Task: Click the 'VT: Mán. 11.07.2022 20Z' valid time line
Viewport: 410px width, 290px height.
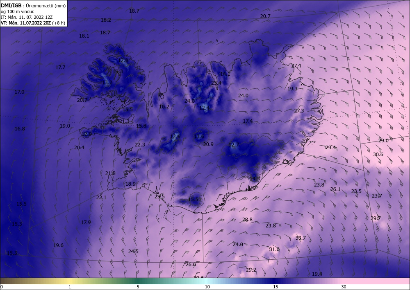Action: click(26, 23)
